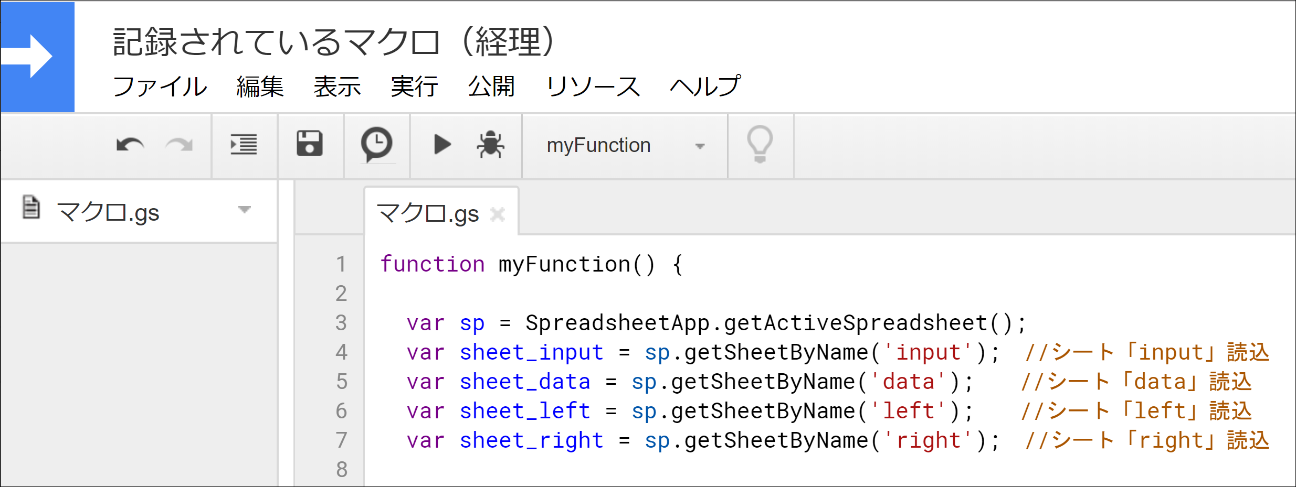Open the 編集 menu
The width and height of the screenshot is (1296, 487).
click(x=260, y=86)
